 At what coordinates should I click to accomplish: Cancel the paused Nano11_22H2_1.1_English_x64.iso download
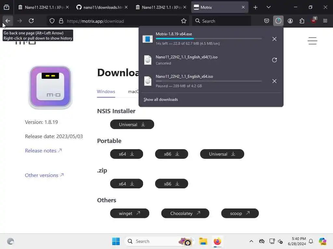tap(274, 81)
